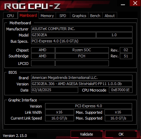Image resolution: width=141 pixels, height=139 pixels.
Task: Select the SPD tab
Action: click(x=63, y=16)
